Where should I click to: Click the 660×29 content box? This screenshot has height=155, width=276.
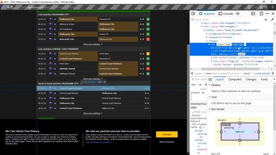pos(240,132)
